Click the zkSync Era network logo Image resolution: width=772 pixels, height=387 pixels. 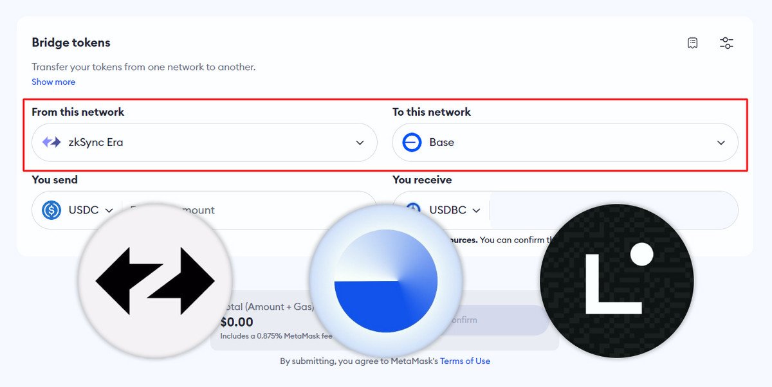pos(51,142)
